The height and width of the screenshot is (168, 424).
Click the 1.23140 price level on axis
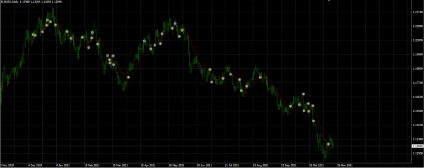pos(417,12)
